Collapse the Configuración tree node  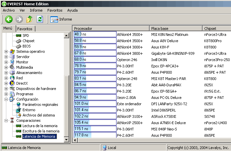[6, 99]
